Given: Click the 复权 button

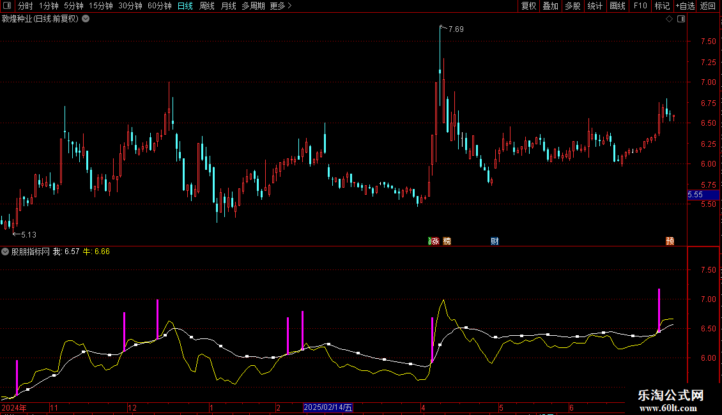Looking at the screenshot, I should pos(528,6).
